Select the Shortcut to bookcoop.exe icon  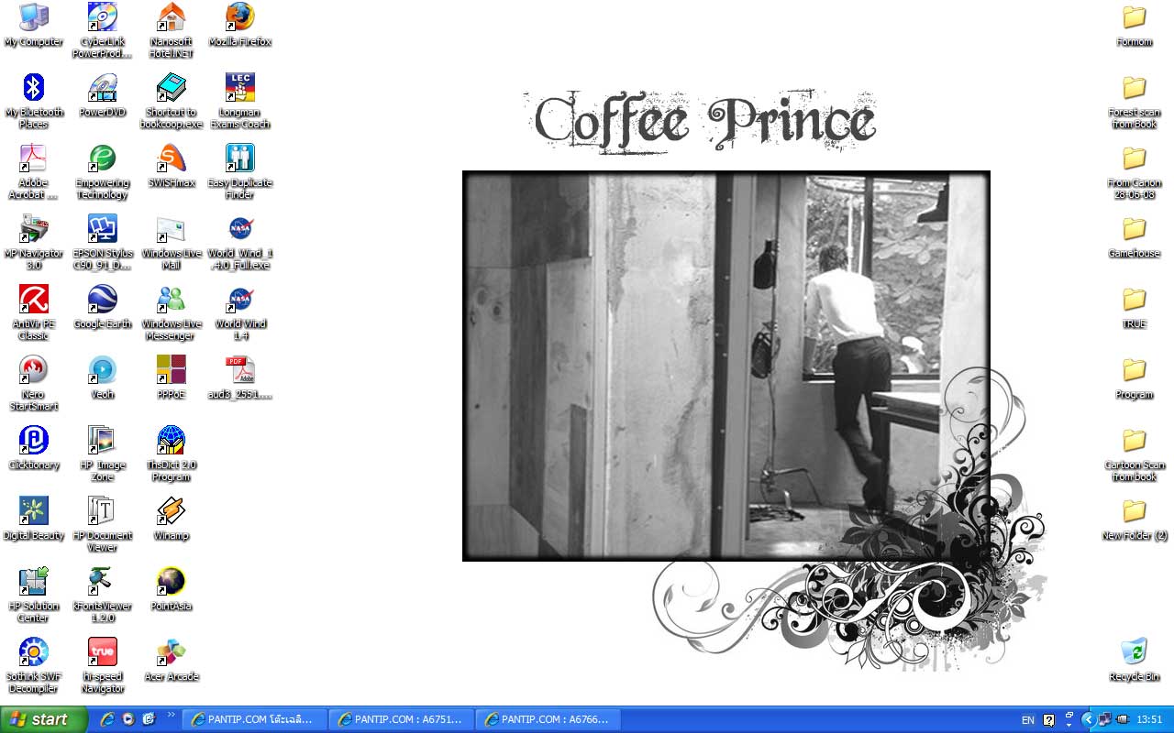pyautogui.click(x=172, y=101)
